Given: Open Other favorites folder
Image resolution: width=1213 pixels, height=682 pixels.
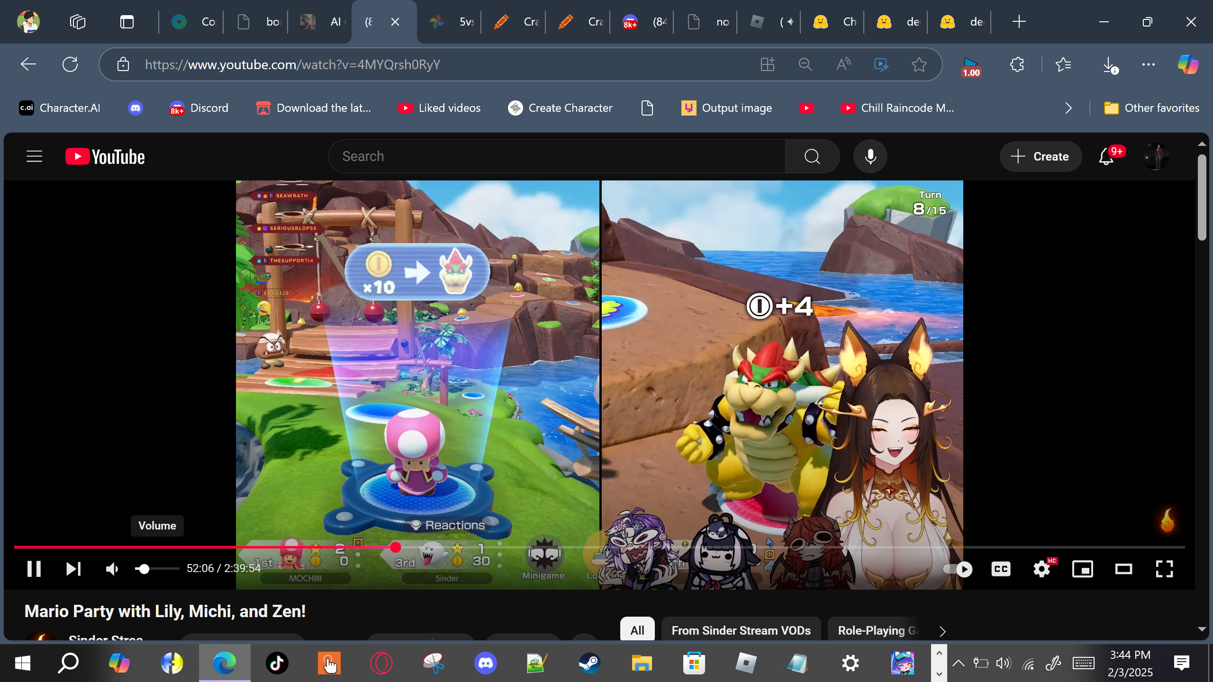Looking at the screenshot, I should pos(1151,108).
